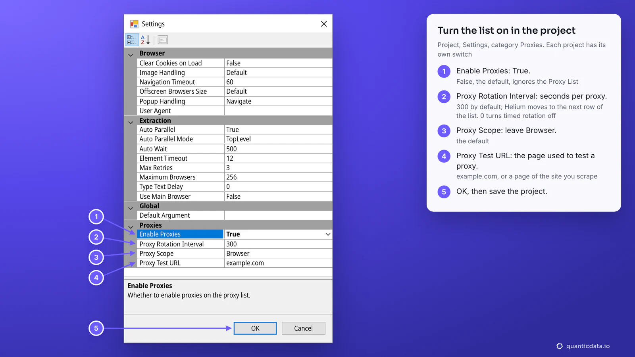
Task: Click Popup Handling value Navigate
Action: pos(278,101)
